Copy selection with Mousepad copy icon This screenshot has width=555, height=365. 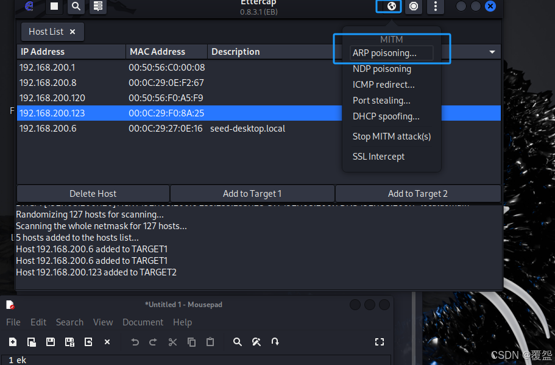click(x=191, y=342)
